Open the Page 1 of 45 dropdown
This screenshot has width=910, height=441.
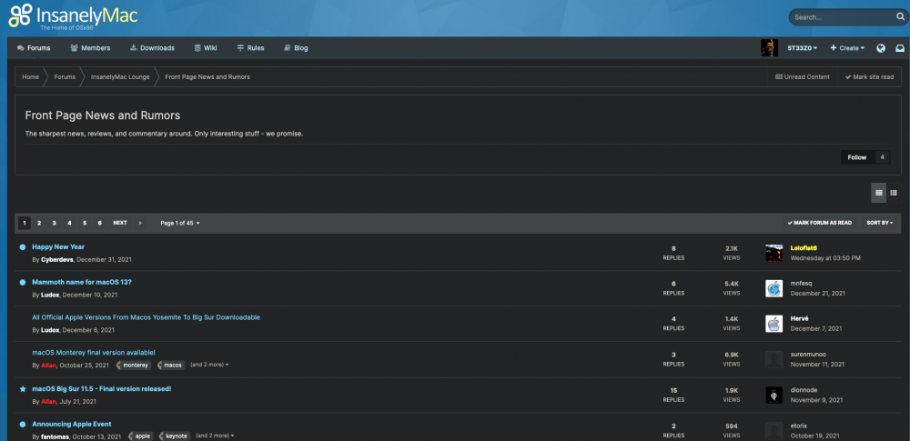point(180,223)
